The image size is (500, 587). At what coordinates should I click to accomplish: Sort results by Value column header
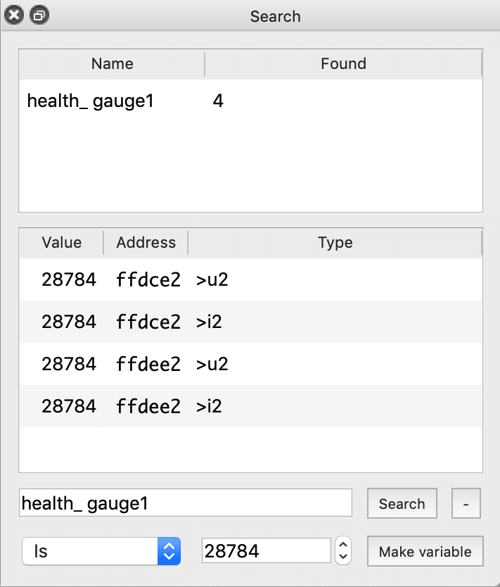[x=61, y=243]
